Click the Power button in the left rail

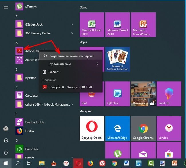pyautogui.click(x=6, y=153)
